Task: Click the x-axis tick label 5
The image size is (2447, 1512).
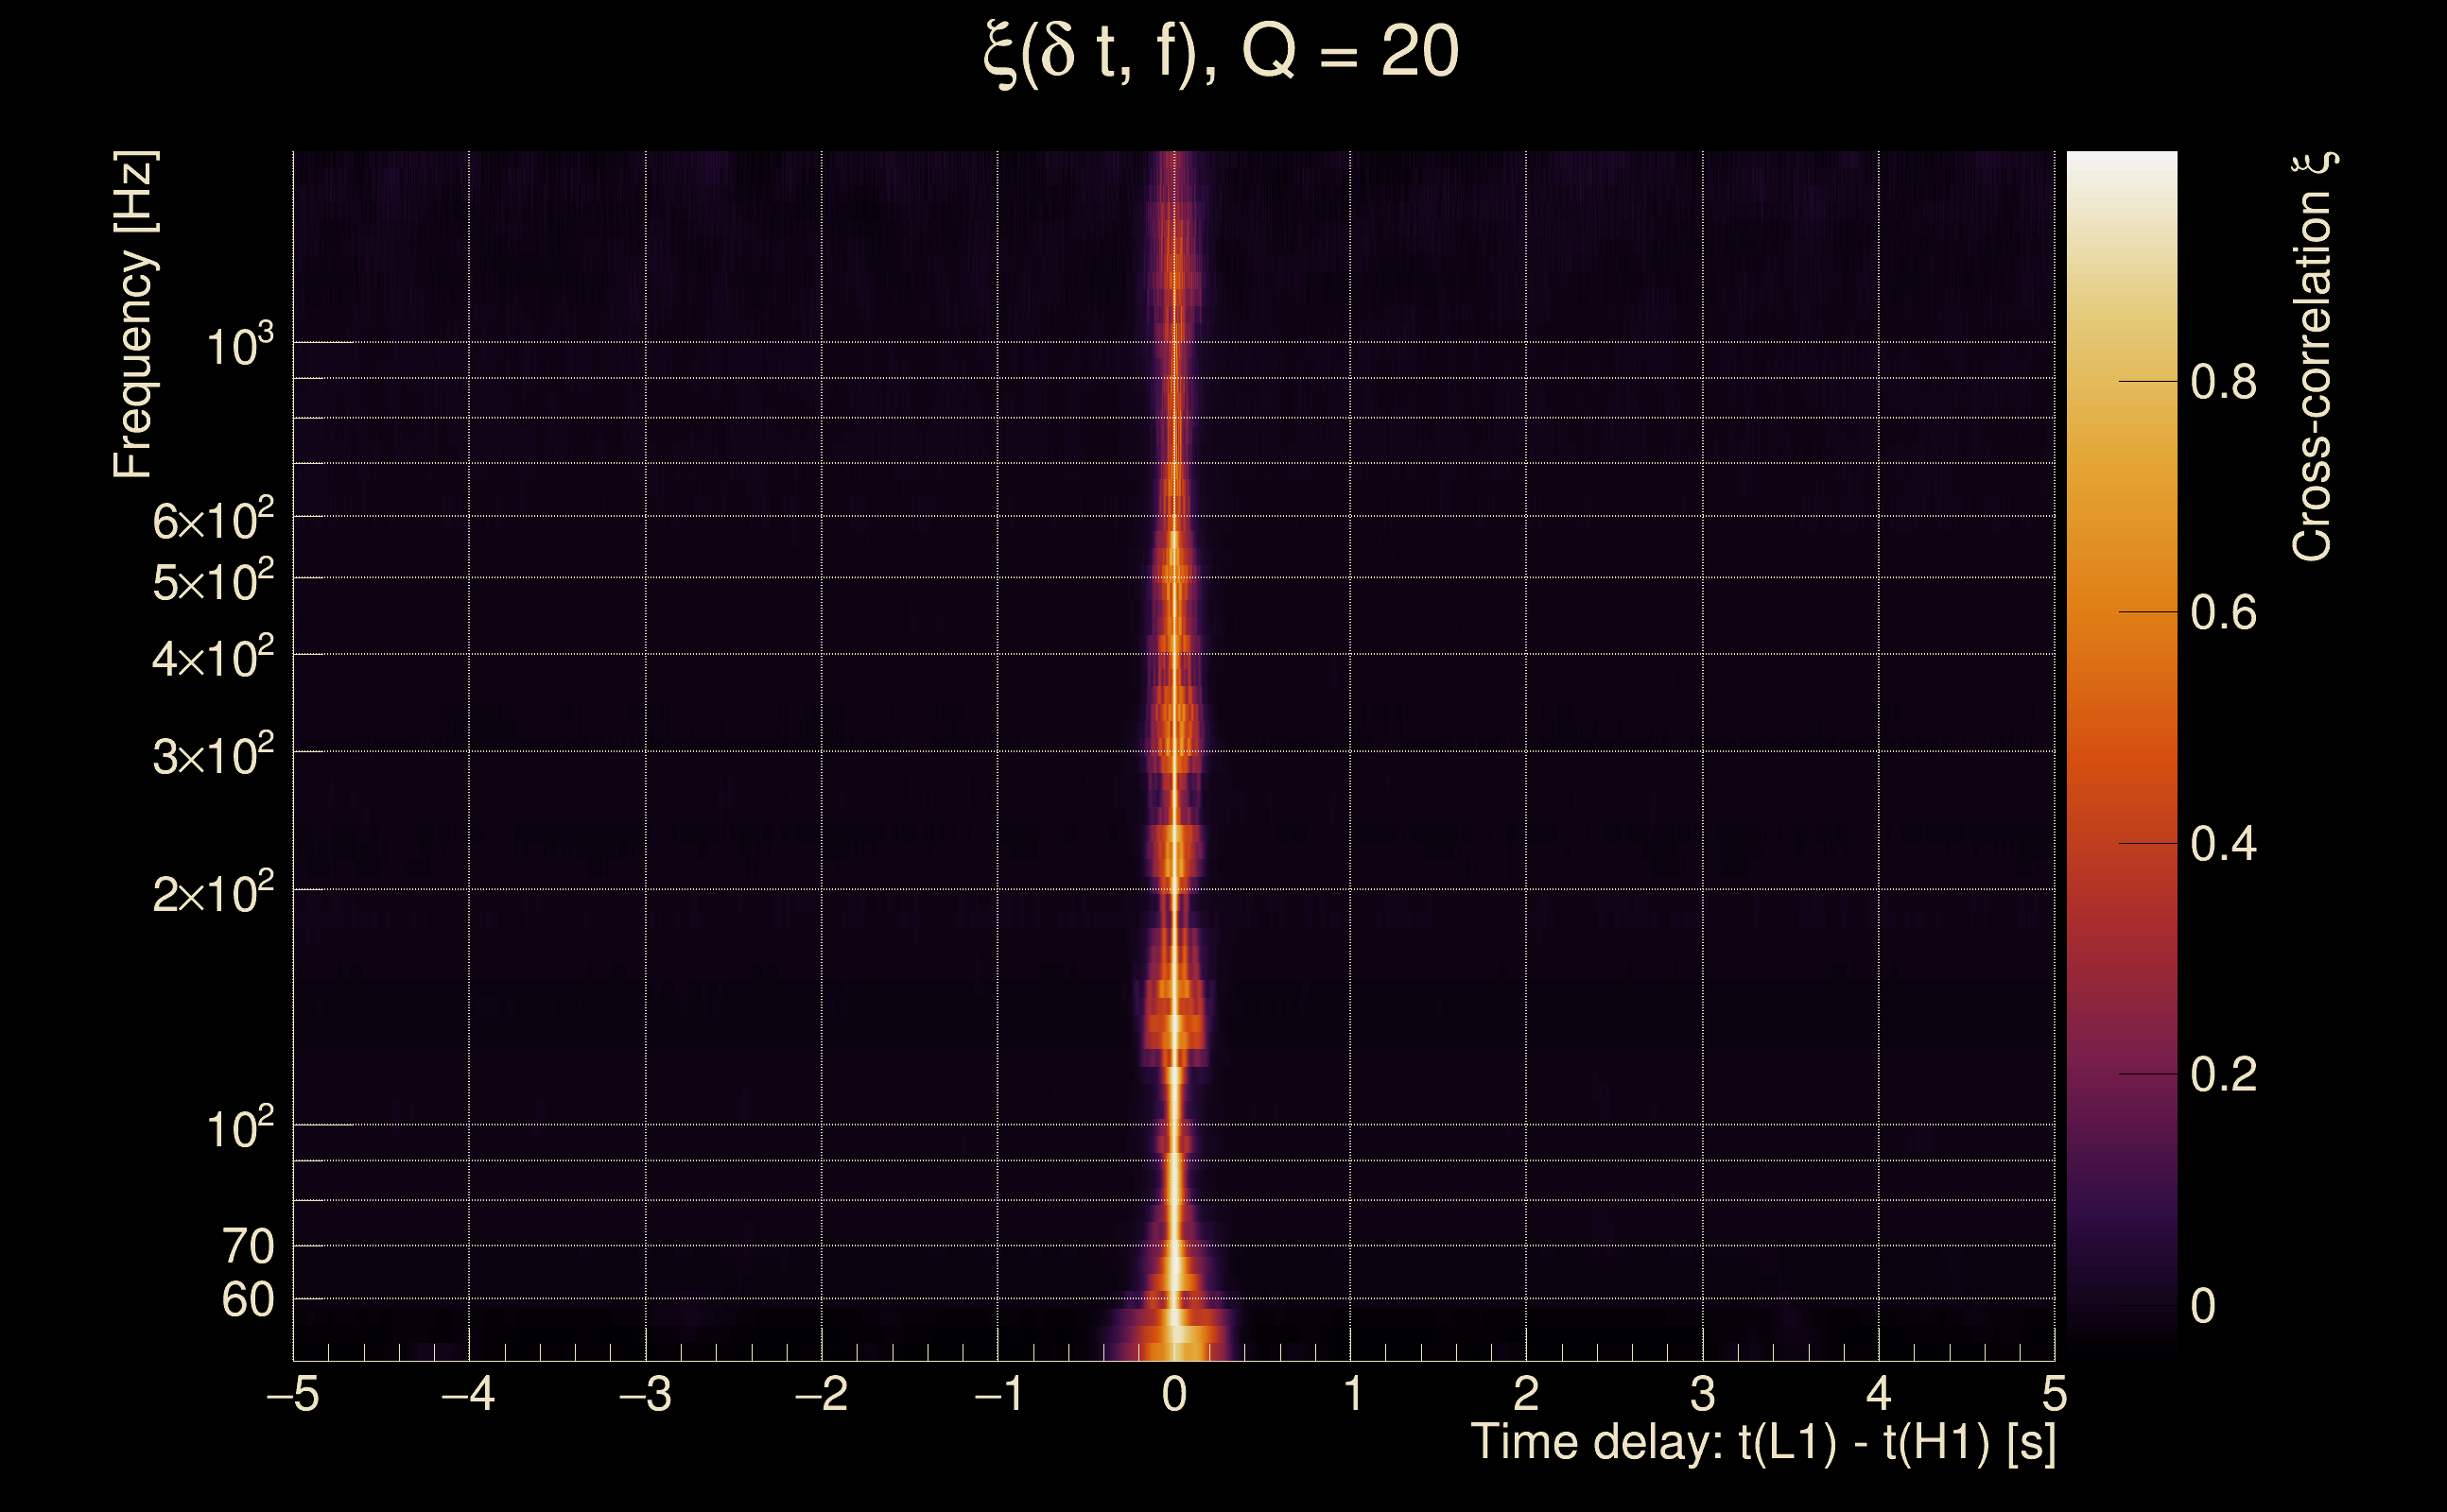Action: click(x=2054, y=1395)
